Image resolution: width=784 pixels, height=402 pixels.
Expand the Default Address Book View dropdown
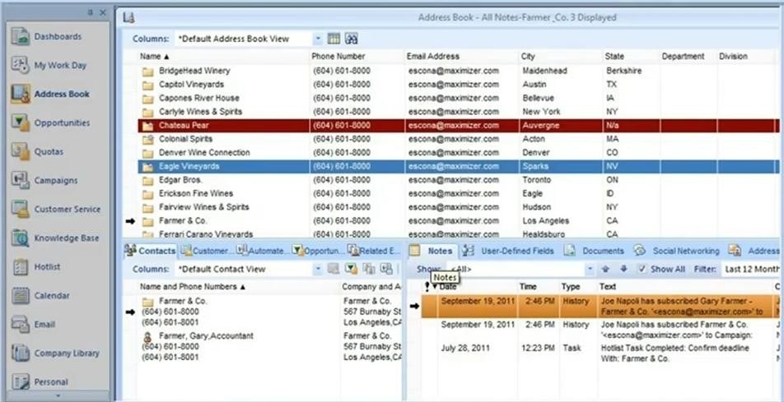pyautogui.click(x=318, y=39)
